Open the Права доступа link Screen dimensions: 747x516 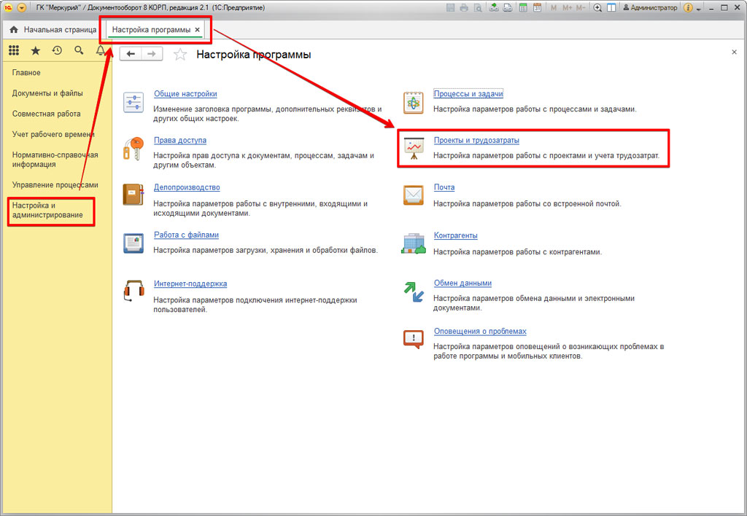pos(180,141)
